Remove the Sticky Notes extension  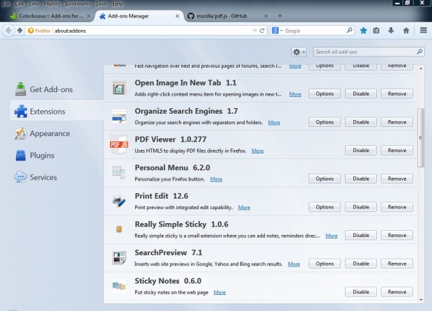tap(397, 291)
